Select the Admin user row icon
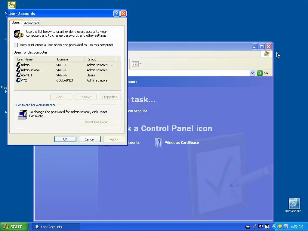The image size is (308, 231). click(x=18, y=65)
